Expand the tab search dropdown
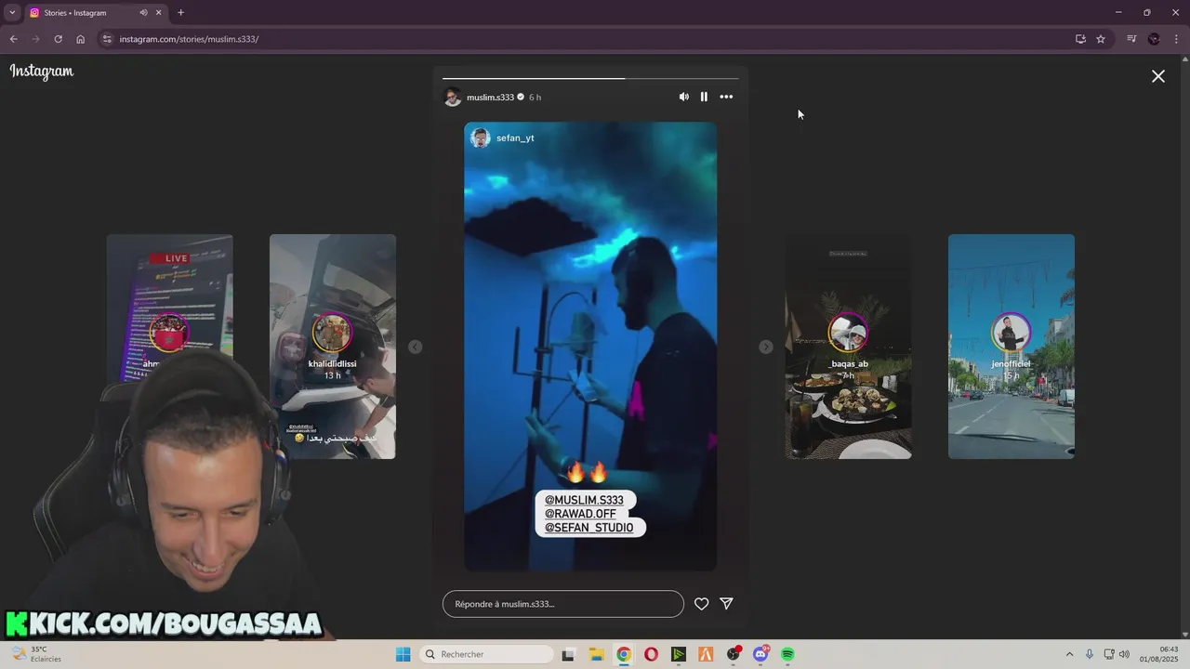The height and width of the screenshot is (669, 1190). point(12,12)
